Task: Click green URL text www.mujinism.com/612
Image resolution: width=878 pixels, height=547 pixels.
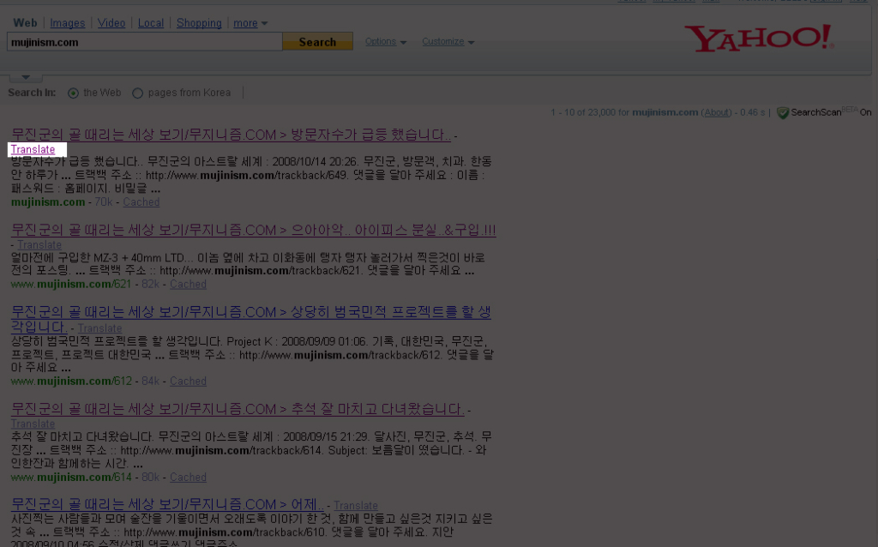Action: point(72,381)
